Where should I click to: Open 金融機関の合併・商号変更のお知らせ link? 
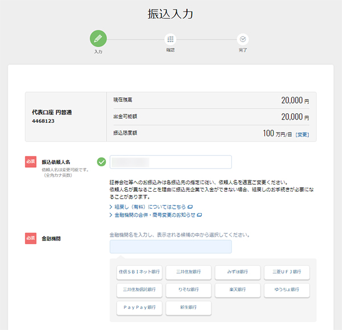pyautogui.click(x=155, y=215)
